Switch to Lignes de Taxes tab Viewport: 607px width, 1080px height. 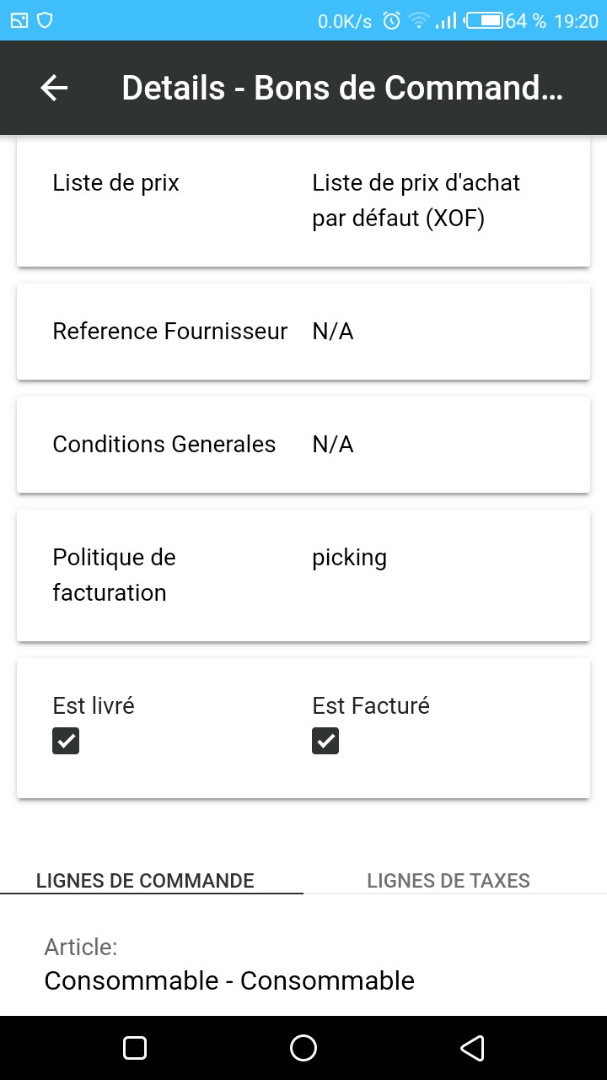pos(449,881)
